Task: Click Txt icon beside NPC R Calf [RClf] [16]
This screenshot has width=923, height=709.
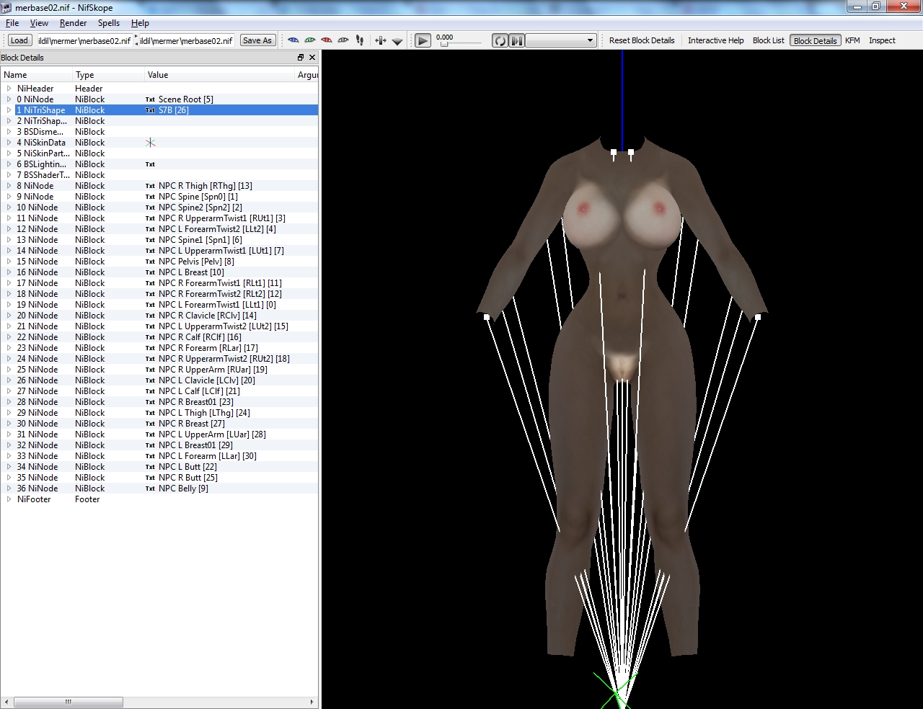Action: coord(150,337)
